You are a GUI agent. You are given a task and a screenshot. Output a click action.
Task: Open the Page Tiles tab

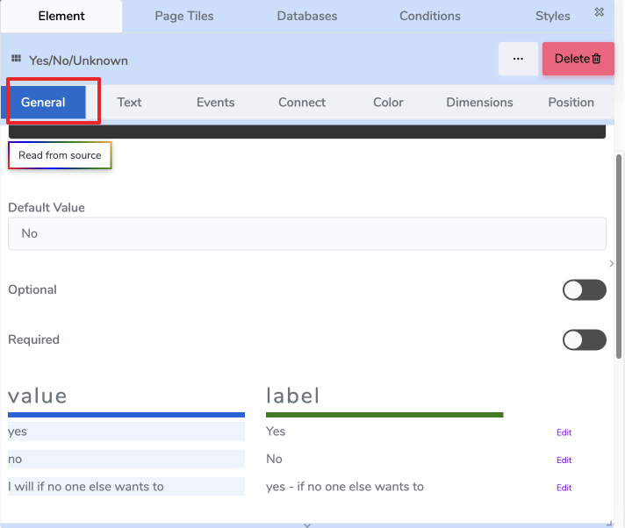pos(184,16)
